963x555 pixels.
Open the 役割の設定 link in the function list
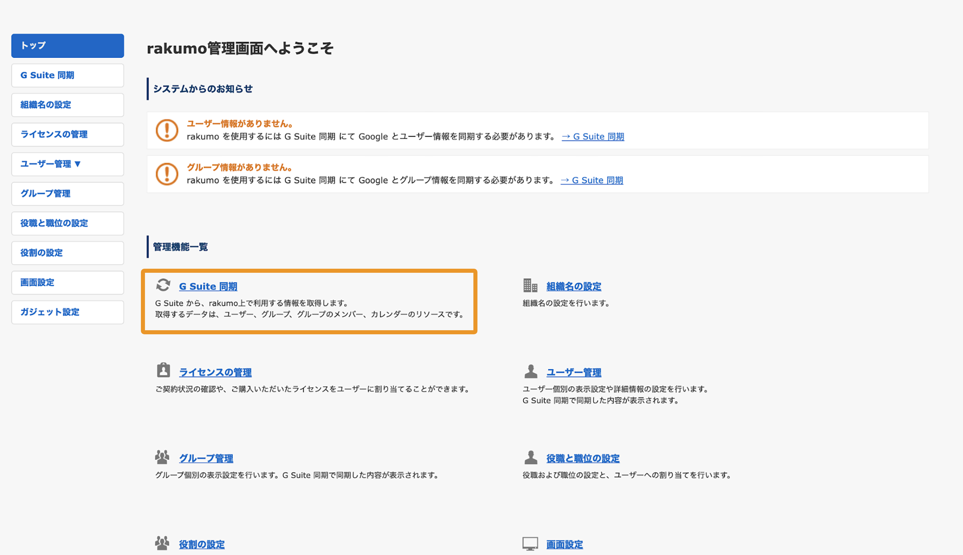[202, 544]
